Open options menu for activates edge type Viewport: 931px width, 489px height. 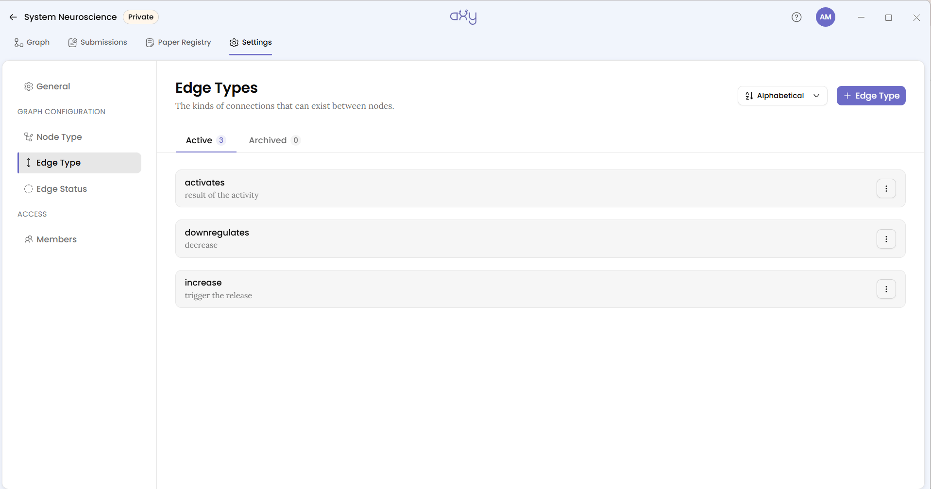click(x=886, y=188)
